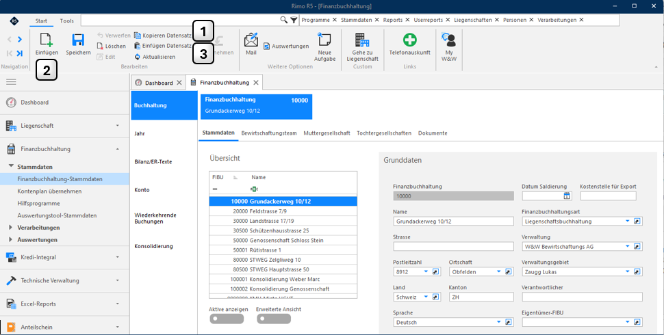Open Eigentümer-FIBU dropdown arrow
Viewport: 664px width, 335px height.
[x=628, y=322]
